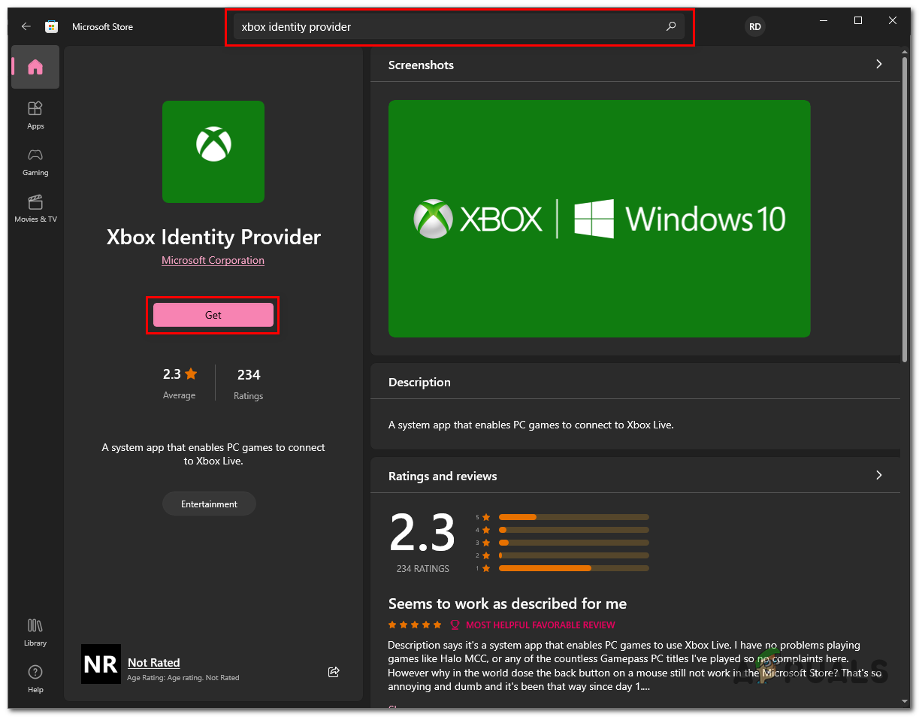Open the Gaming sidebar section
Viewport: 919px width, 717px height.
pyautogui.click(x=35, y=162)
